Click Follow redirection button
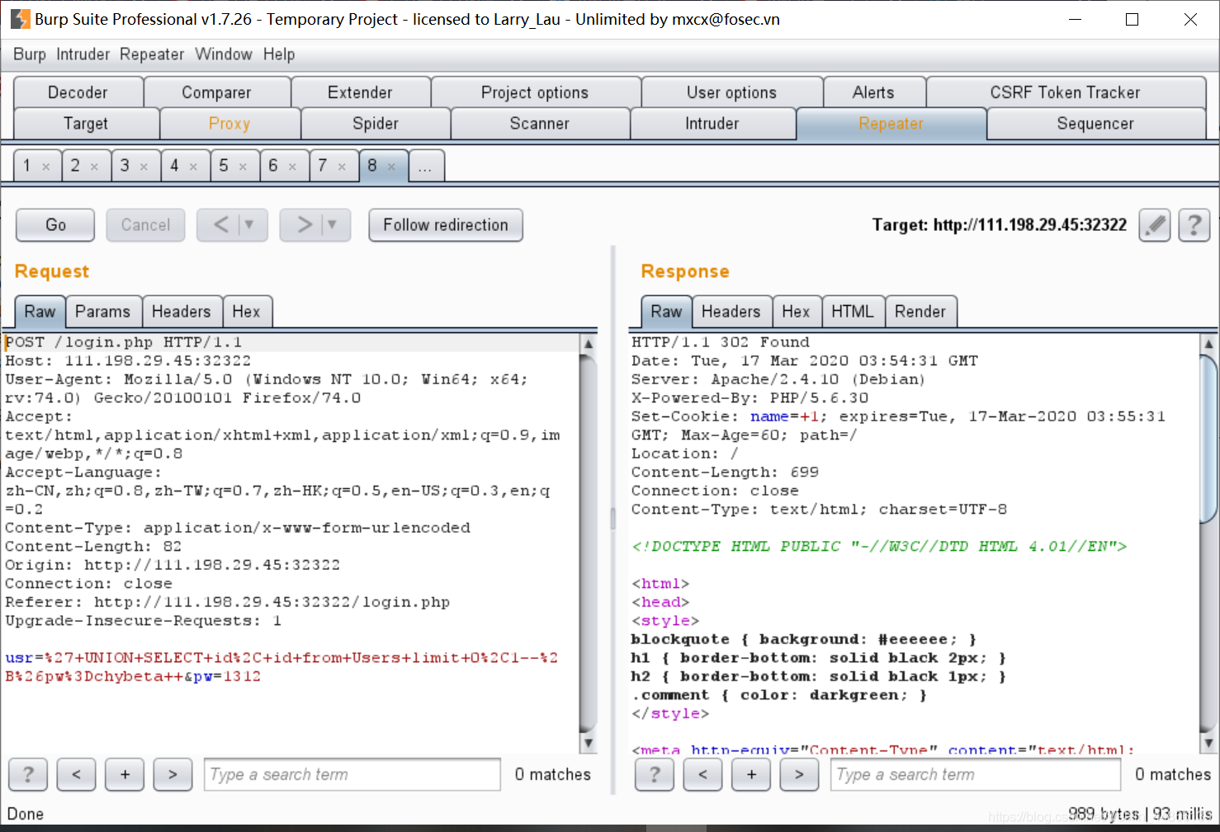The width and height of the screenshot is (1220, 832). point(446,225)
